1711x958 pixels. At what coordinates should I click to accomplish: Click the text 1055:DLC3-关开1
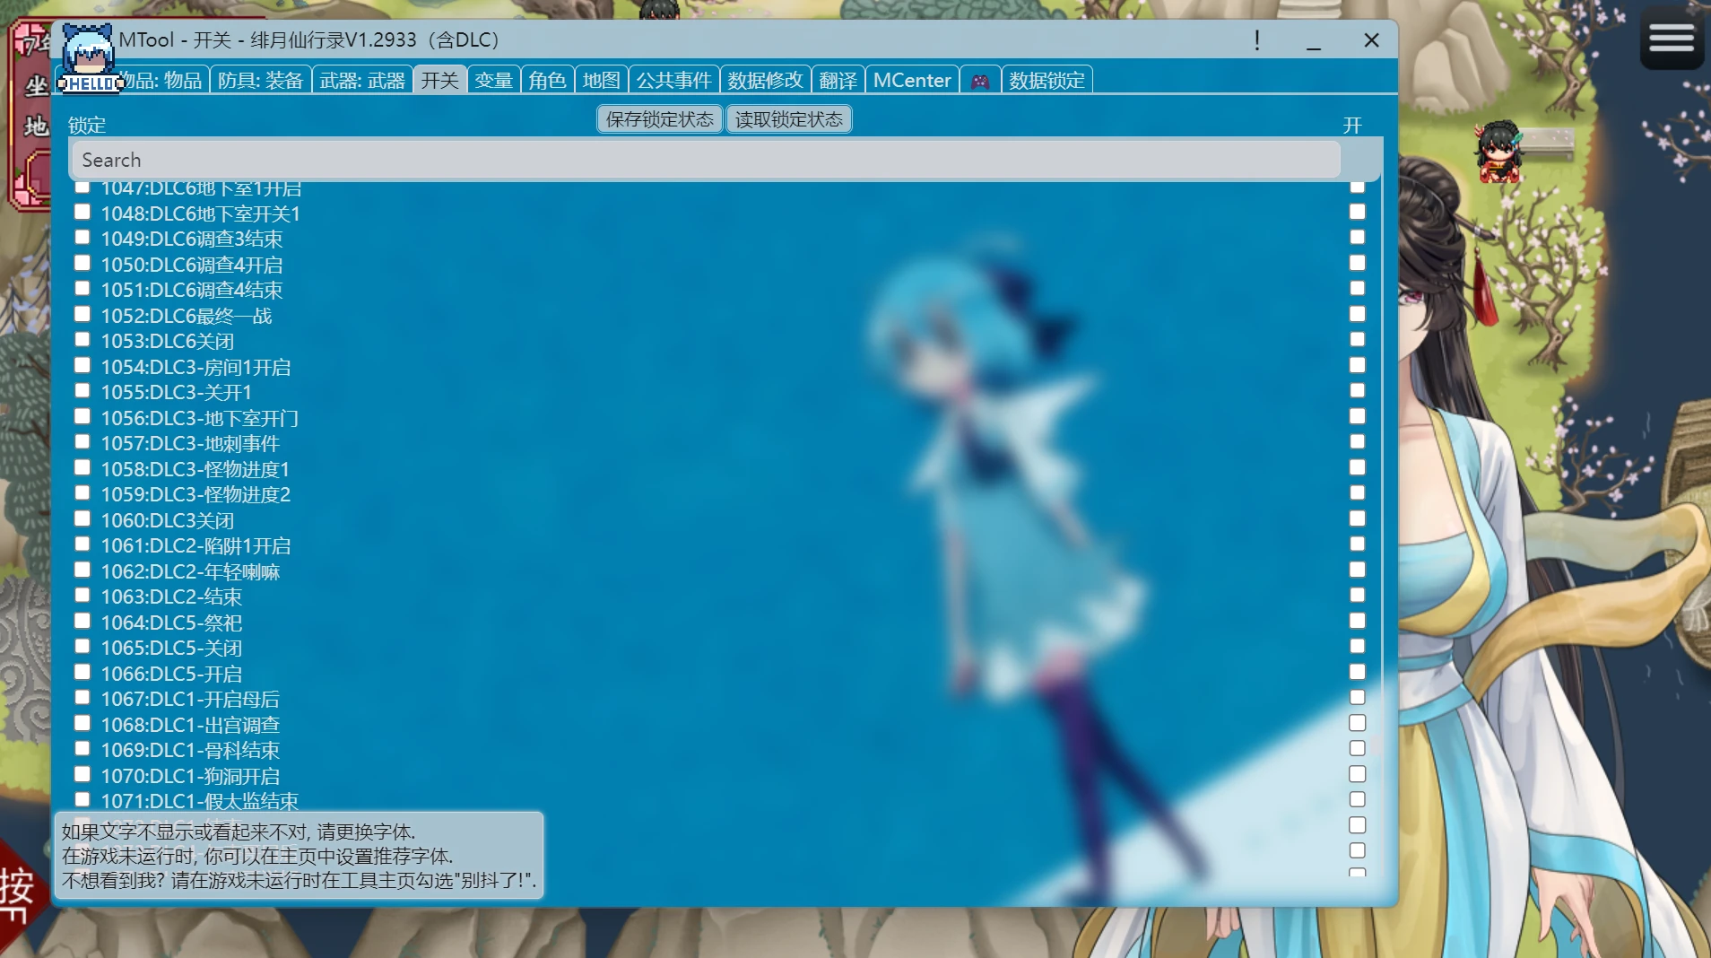[177, 392]
